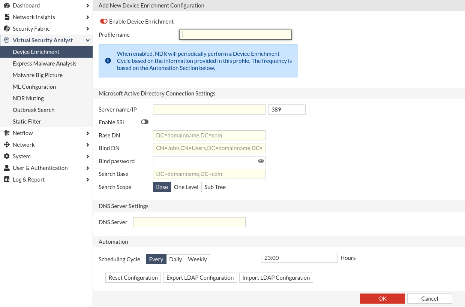This screenshot has width=465, height=307.
Task: Click the Export LDAP Configuration button
Action: click(200, 278)
